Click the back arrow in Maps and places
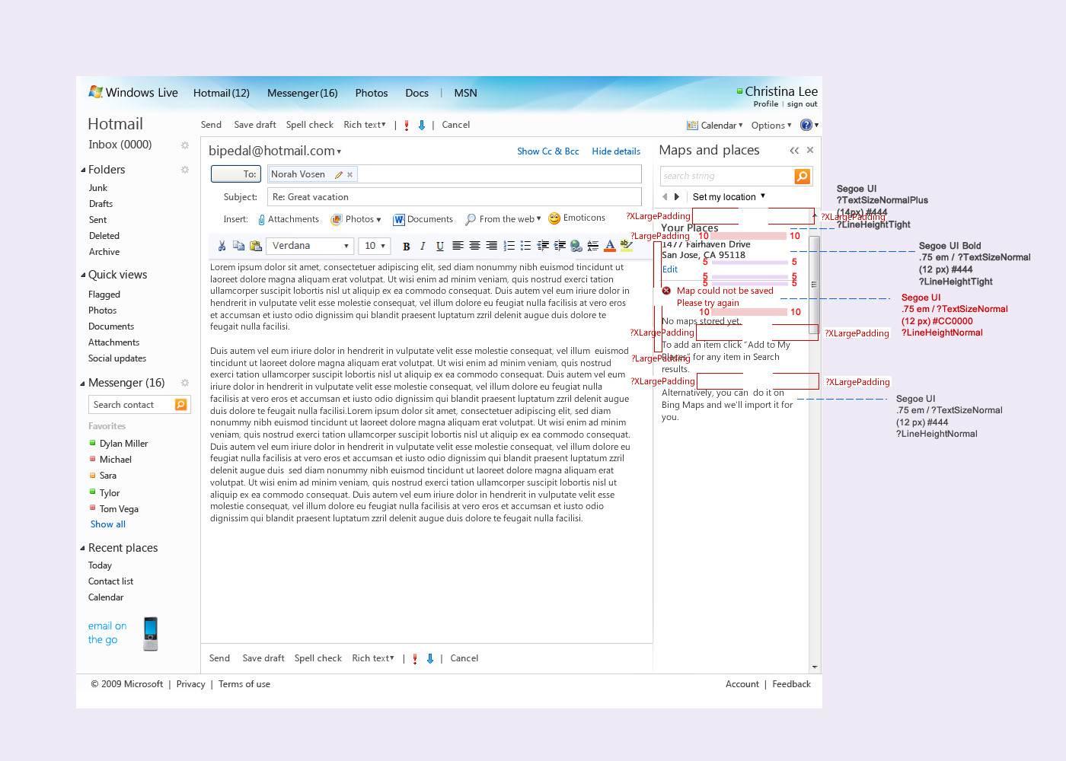1066x761 pixels. (665, 196)
